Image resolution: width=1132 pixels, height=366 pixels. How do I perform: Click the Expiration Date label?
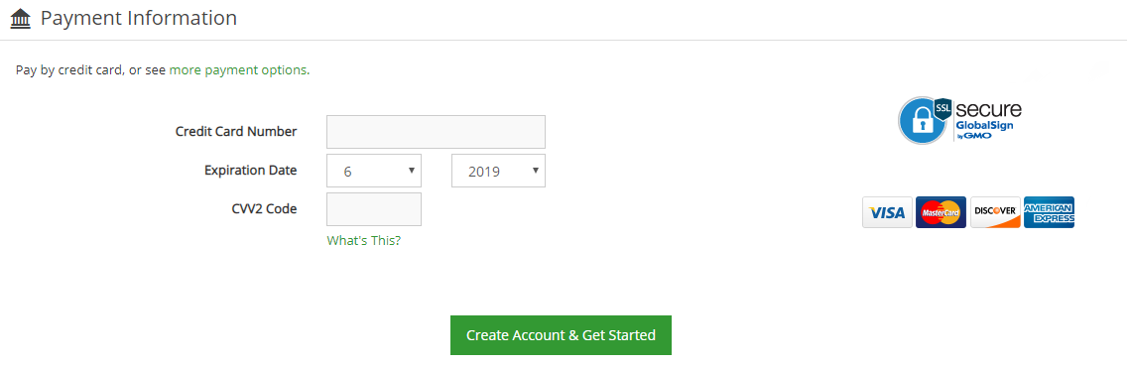(251, 171)
